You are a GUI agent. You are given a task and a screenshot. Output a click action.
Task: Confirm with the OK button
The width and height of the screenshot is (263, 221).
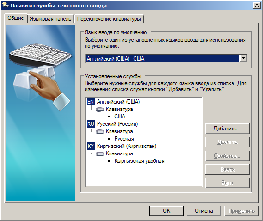point(166,211)
